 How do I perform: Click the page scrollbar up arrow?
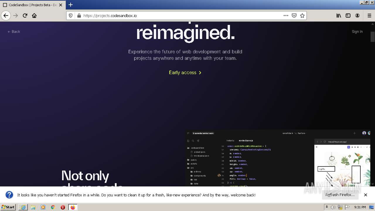[x=373, y=25]
